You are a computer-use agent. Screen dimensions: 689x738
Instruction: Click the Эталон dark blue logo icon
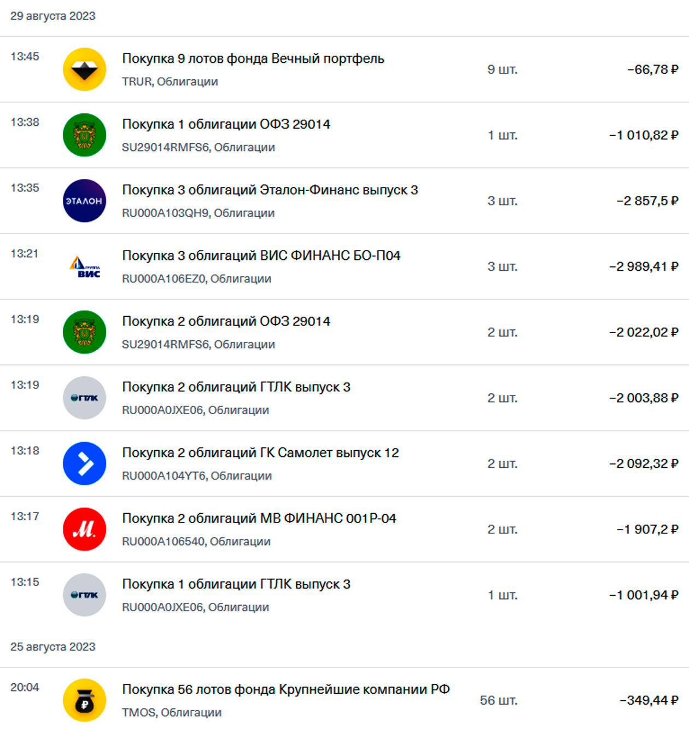(x=84, y=201)
